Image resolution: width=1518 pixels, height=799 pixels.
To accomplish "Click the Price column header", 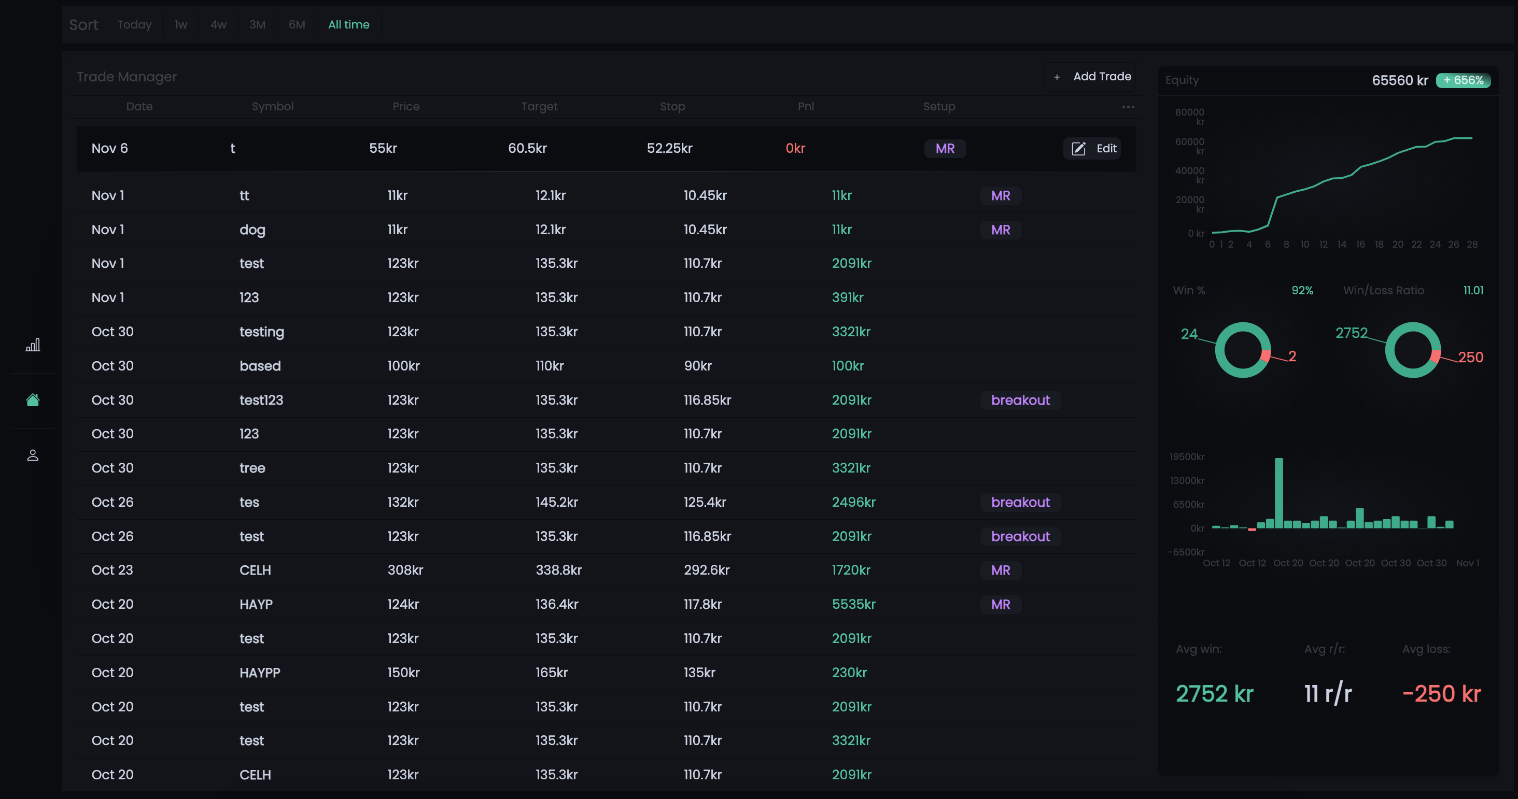I will pyautogui.click(x=406, y=107).
